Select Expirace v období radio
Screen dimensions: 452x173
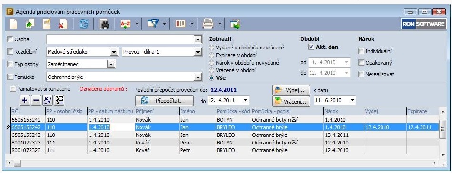(212, 55)
